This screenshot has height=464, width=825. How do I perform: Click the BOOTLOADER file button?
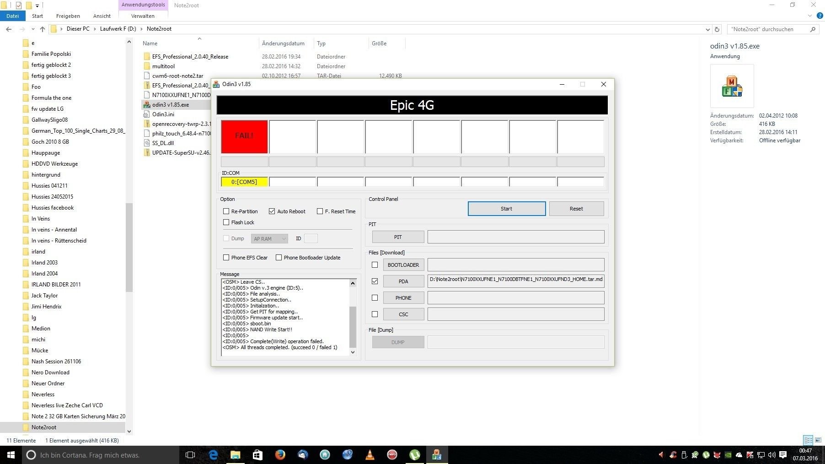pos(403,265)
